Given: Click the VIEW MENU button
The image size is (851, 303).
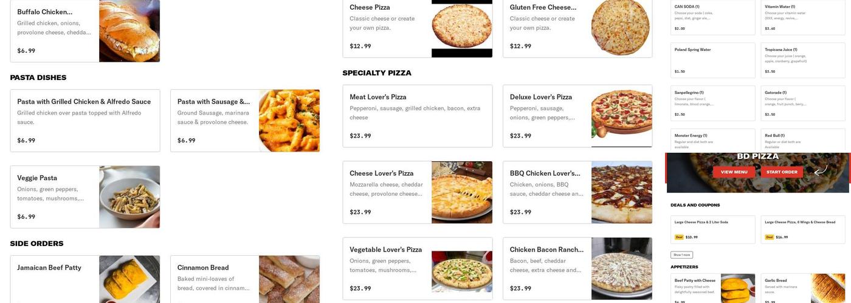Looking at the screenshot, I should pos(734,172).
